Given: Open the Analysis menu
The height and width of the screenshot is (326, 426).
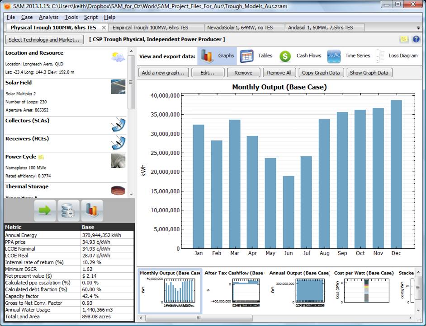Looking at the screenshot, I should coord(48,17).
